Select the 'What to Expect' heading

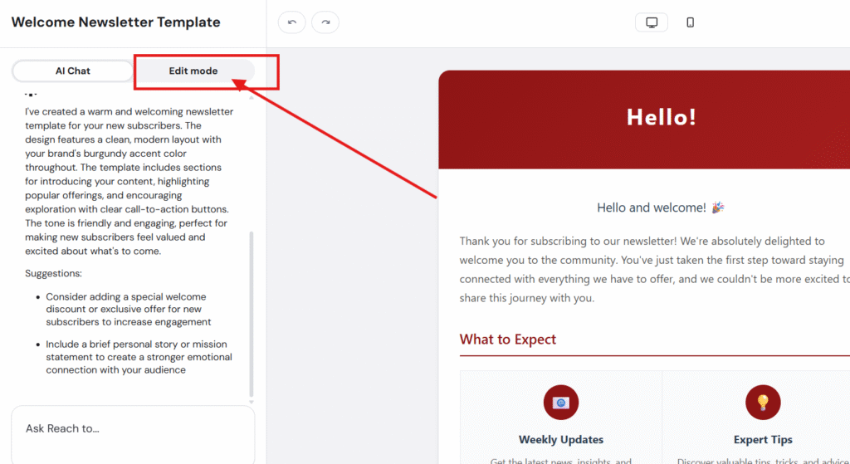tap(508, 339)
